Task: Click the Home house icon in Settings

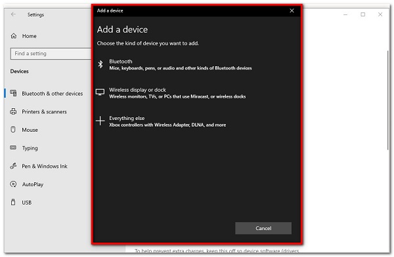Action: (14, 36)
